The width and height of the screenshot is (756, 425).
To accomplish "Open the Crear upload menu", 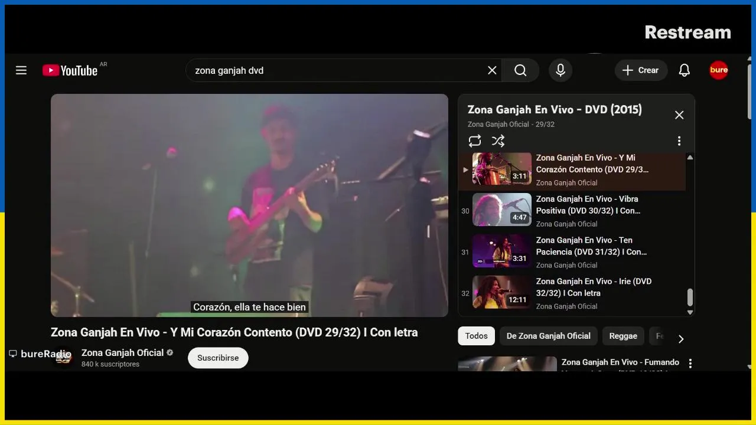I will point(641,70).
